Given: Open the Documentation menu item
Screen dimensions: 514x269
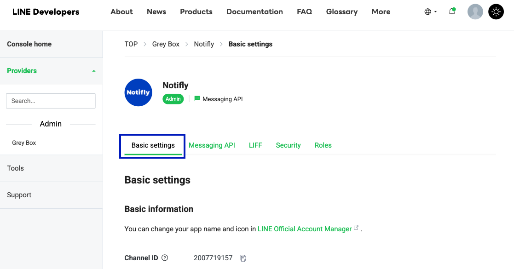Looking at the screenshot, I should tap(254, 11).
